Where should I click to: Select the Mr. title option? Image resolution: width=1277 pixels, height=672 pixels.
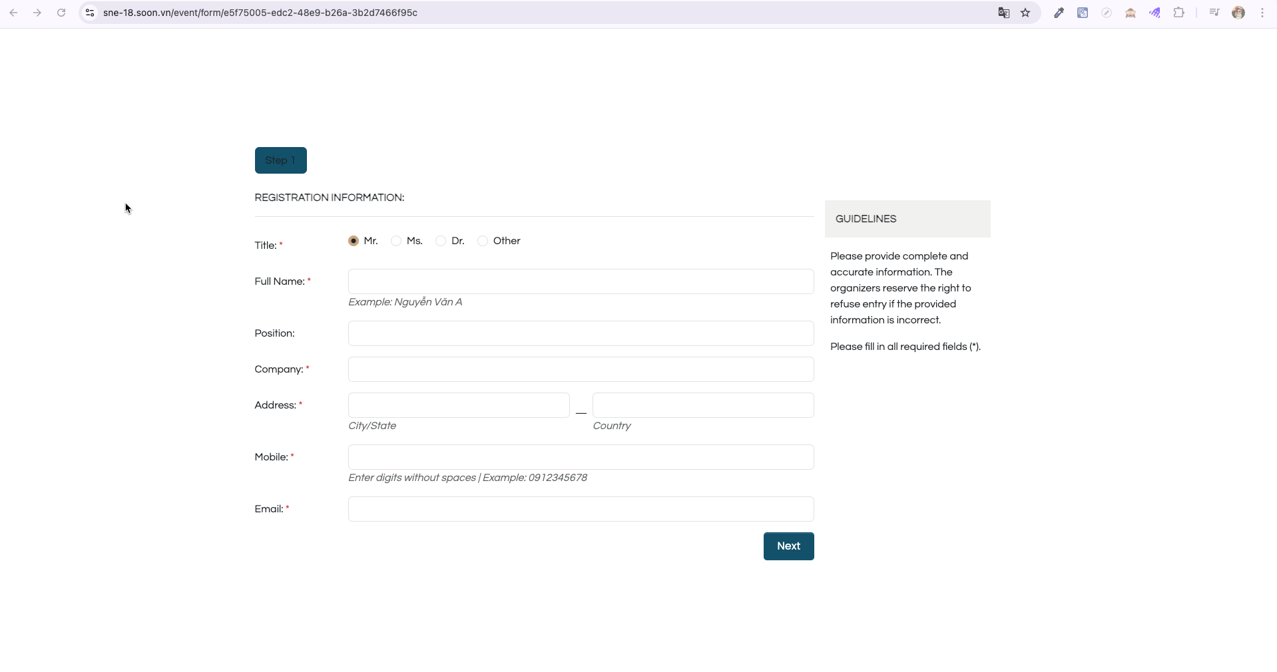[354, 241]
